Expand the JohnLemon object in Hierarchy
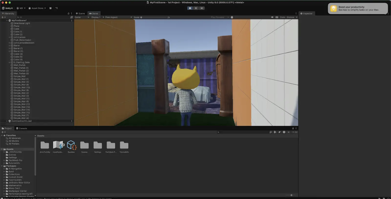This screenshot has height=199, width=391. 9,37
